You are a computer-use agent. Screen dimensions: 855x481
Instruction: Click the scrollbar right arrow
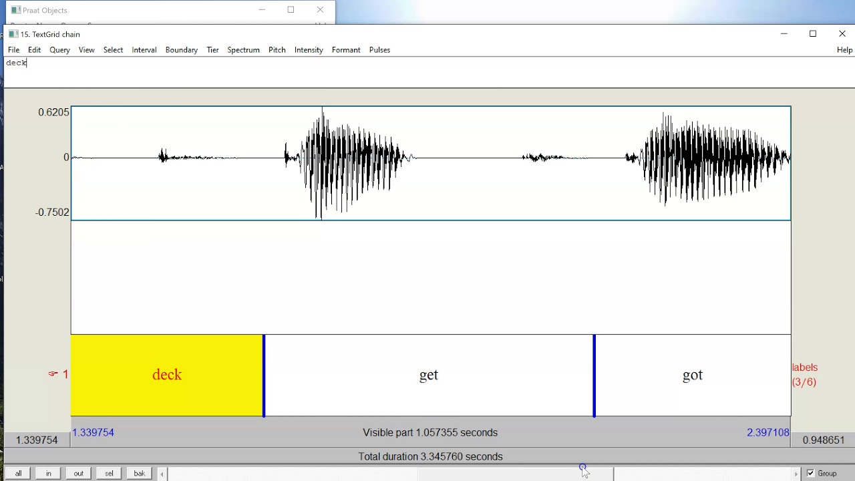click(796, 474)
